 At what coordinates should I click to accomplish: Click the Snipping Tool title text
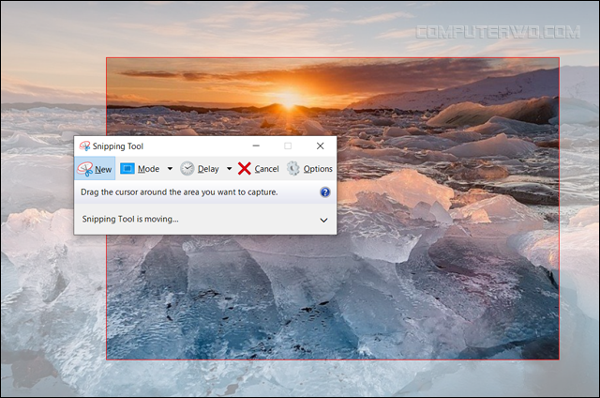[118, 146]
